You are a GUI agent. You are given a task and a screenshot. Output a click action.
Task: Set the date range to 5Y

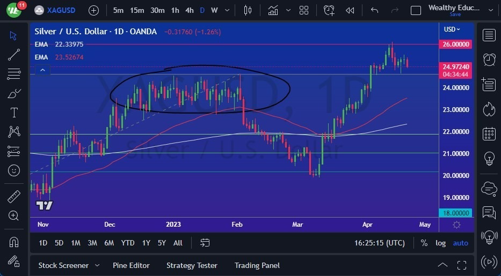tap(162, 243)
